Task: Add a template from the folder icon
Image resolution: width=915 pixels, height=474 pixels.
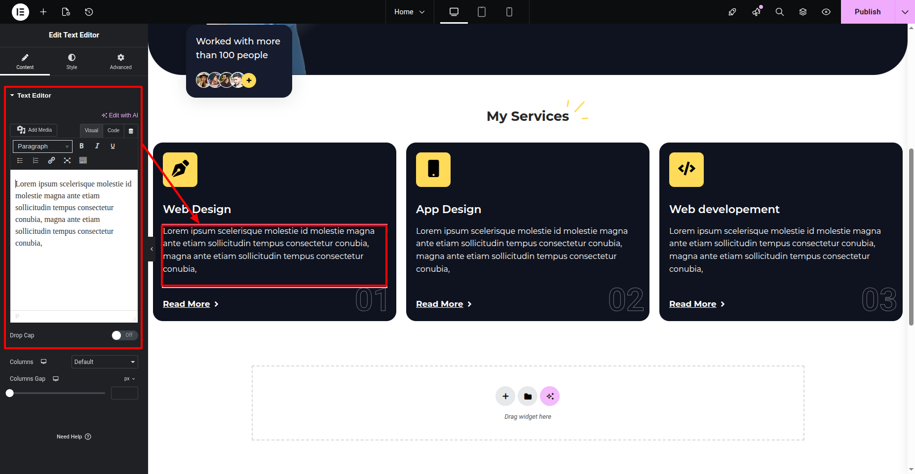Action: pyautogui.click(x=527, y=396)
